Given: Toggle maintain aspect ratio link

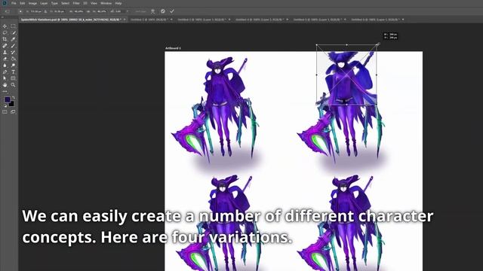Looking at the screenshot, I should pyautogui.click(x=88, y=11).
